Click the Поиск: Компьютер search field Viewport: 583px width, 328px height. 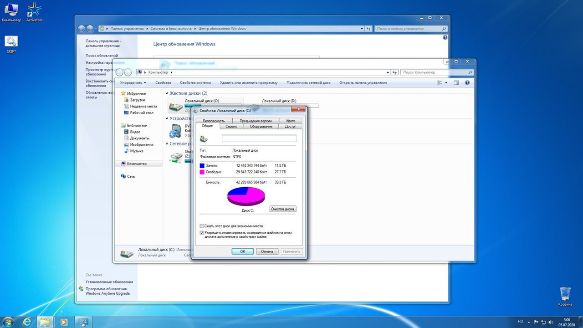[436, 72]
